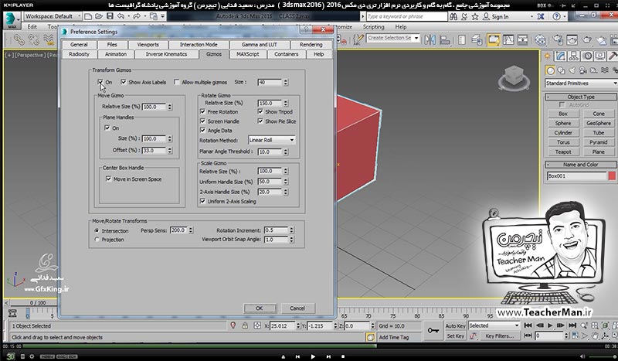Image resolution: width=618 pixels, height=361 pixels.
Task: Click KMPlayer play button at bottom
Action: point(313,356)
